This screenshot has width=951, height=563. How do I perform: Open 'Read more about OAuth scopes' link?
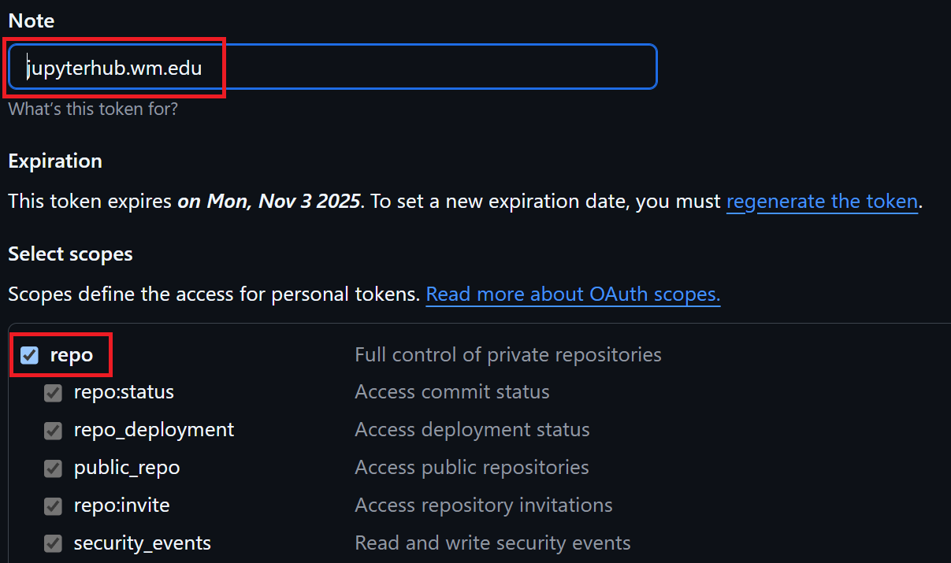coord(573,294)
